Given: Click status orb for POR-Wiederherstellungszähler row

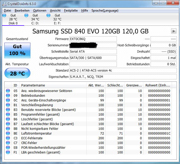Looking at the screenshot, I should click(x=8, y=147).
